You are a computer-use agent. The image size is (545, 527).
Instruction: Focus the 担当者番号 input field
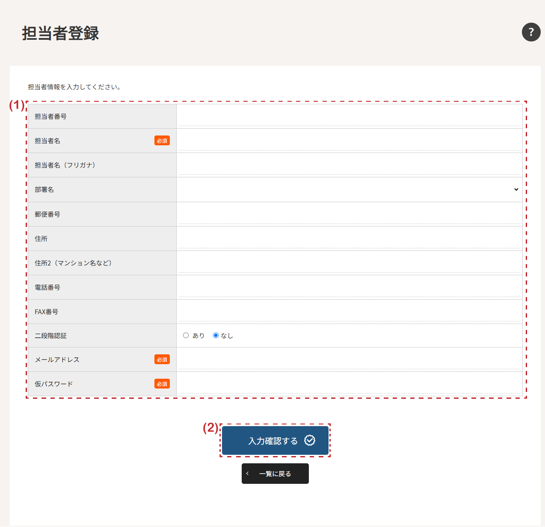coord(349,116)
